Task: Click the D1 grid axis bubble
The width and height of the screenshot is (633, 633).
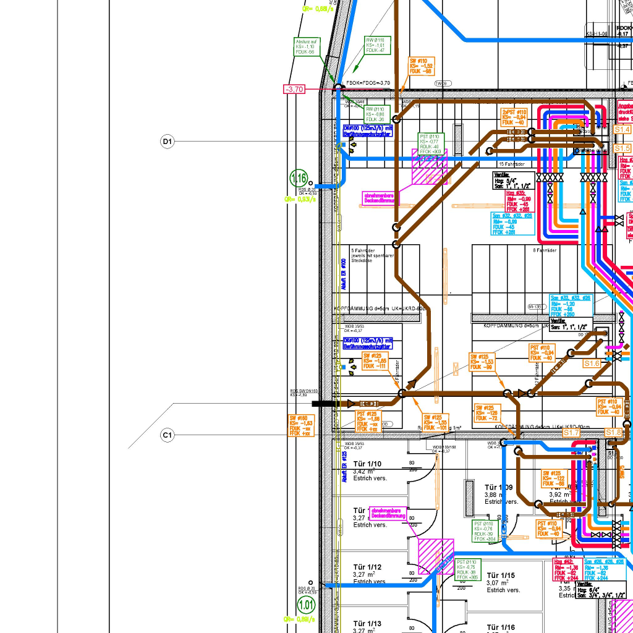Action: tap(167, 142)
